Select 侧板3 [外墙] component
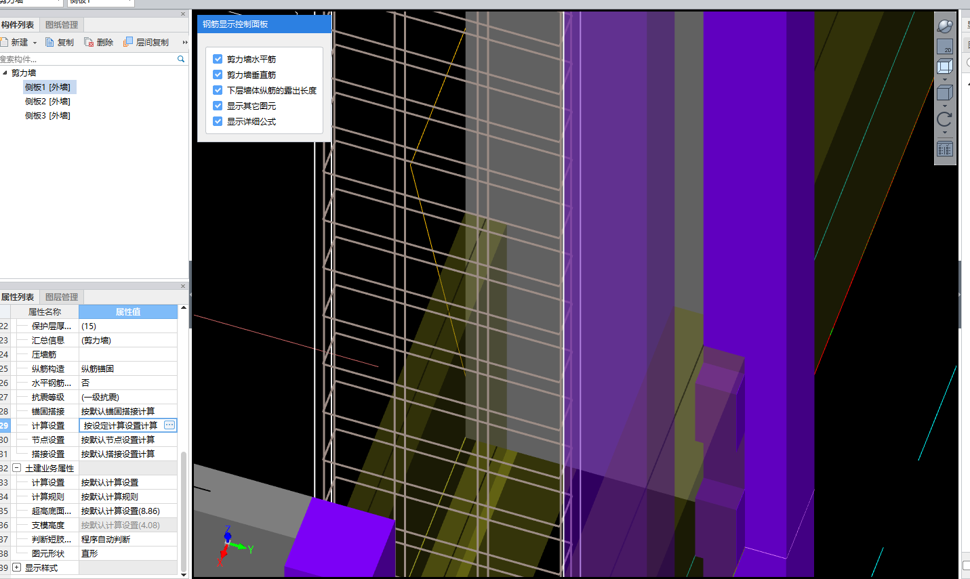This screenshot has width=970, height=579. (x=47, y=115)
